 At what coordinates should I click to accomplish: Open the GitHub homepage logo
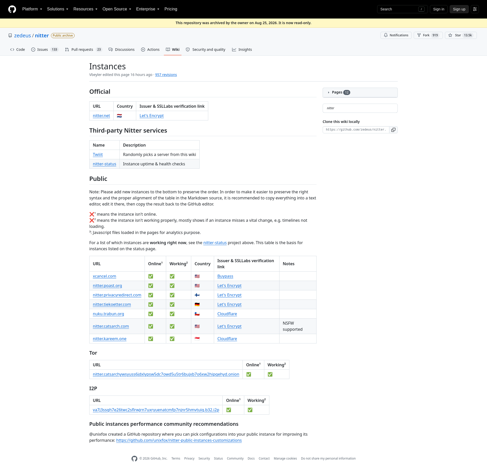[12, 9]
